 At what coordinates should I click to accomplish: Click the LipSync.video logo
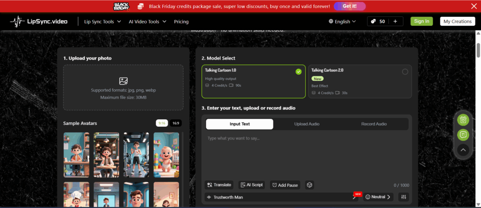point(39,22)
